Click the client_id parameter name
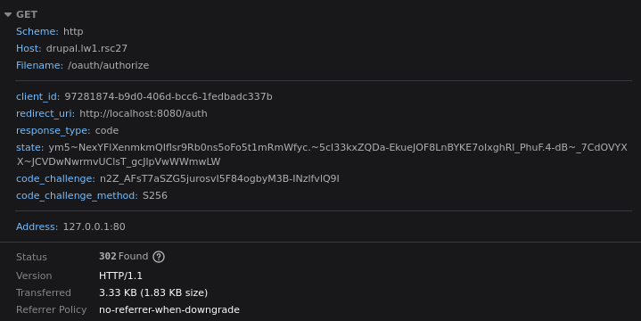The height and width of the screenshot is (321, 641). [37, 96]
